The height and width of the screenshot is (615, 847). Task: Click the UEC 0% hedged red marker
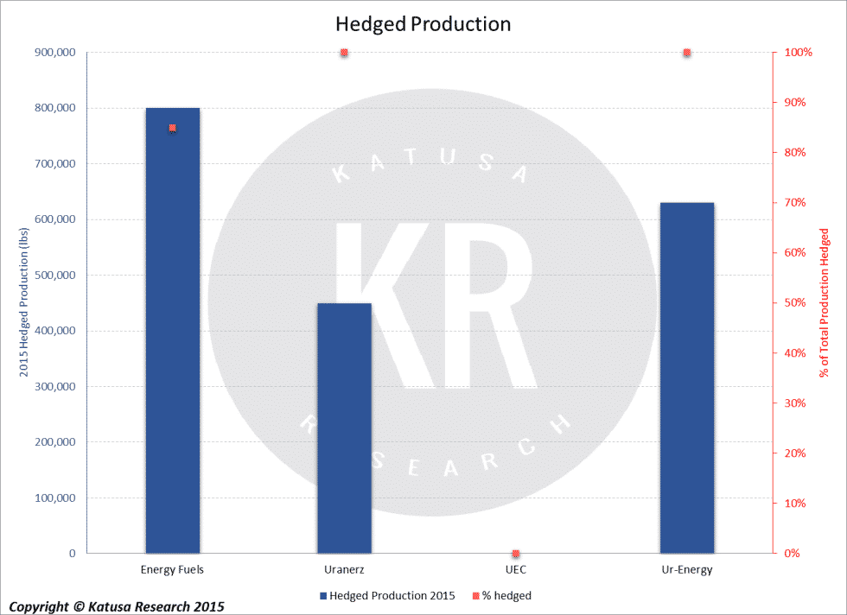(516, 554)
